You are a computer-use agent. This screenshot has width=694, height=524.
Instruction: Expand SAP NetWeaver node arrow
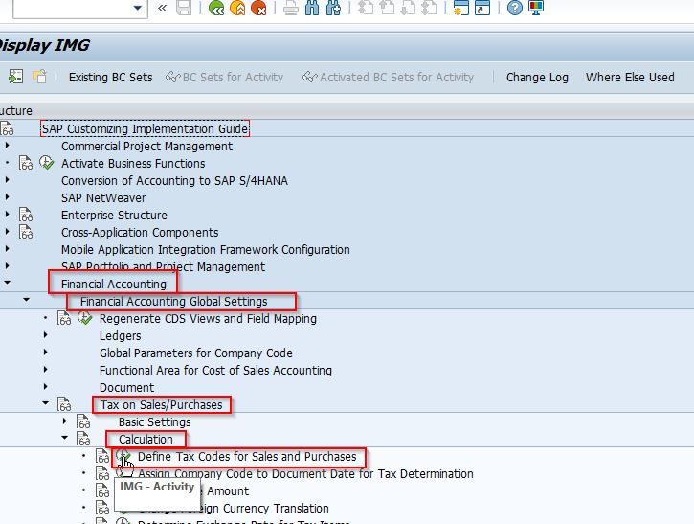pyautogui.click(x=7, y=196)
